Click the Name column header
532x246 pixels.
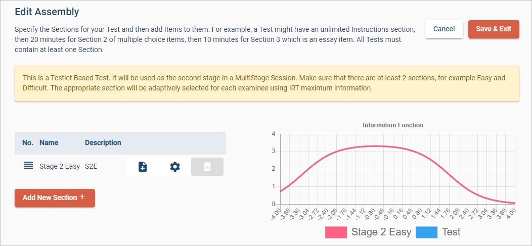coord(49,142)
